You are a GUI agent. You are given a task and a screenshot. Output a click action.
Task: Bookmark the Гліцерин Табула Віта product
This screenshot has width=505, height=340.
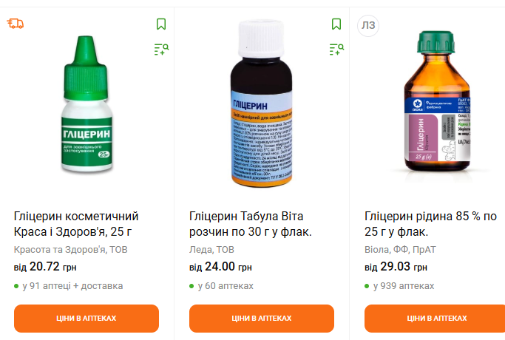(336, 24)
